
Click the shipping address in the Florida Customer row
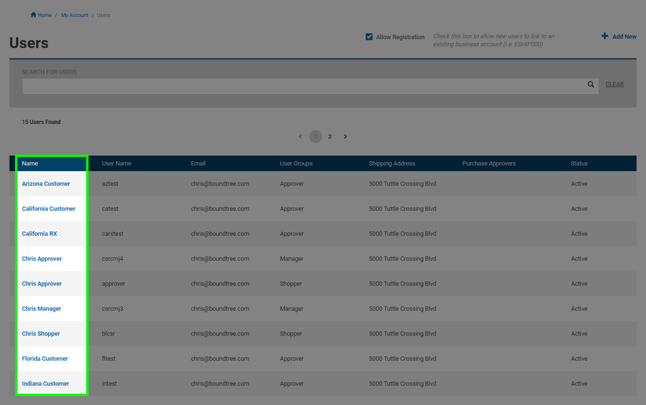click(x=403, y=359)
